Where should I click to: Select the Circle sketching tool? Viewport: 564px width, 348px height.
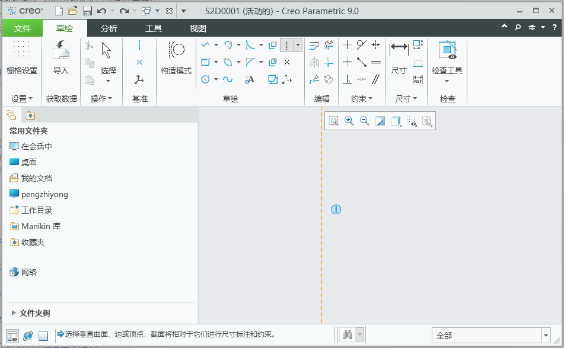tap(206, 79)
